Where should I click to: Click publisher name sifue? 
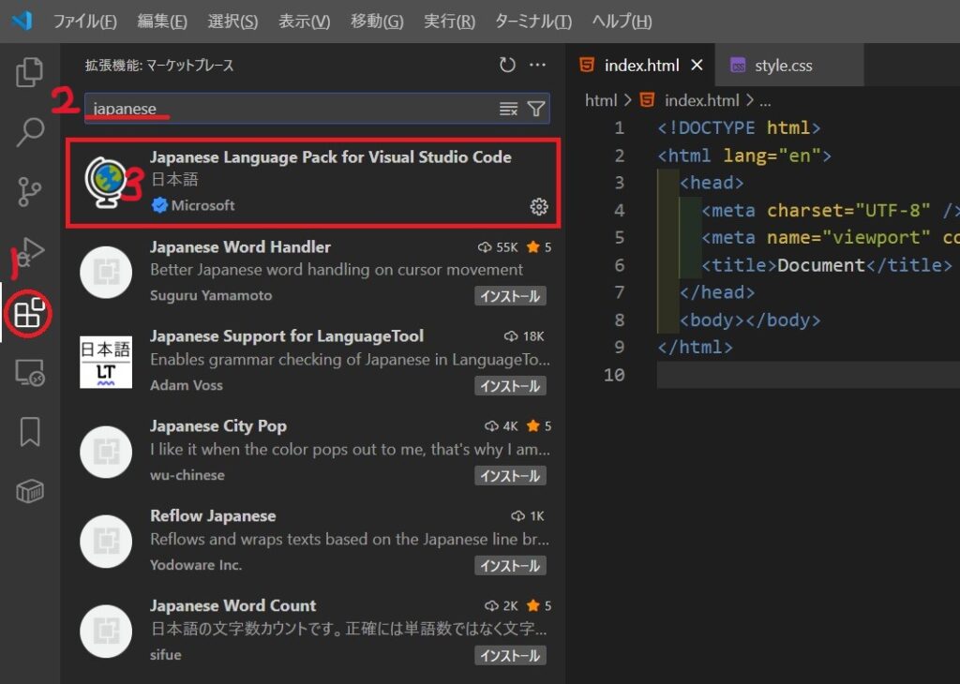click(x=165, y=655)
